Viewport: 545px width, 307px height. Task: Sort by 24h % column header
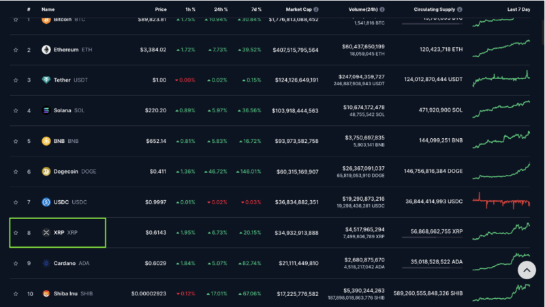pos(221,10)
